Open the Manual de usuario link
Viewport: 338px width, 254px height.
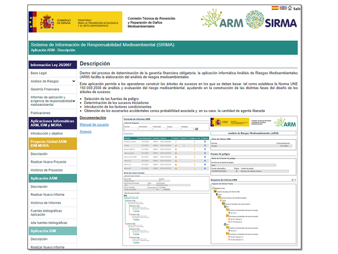94,125
